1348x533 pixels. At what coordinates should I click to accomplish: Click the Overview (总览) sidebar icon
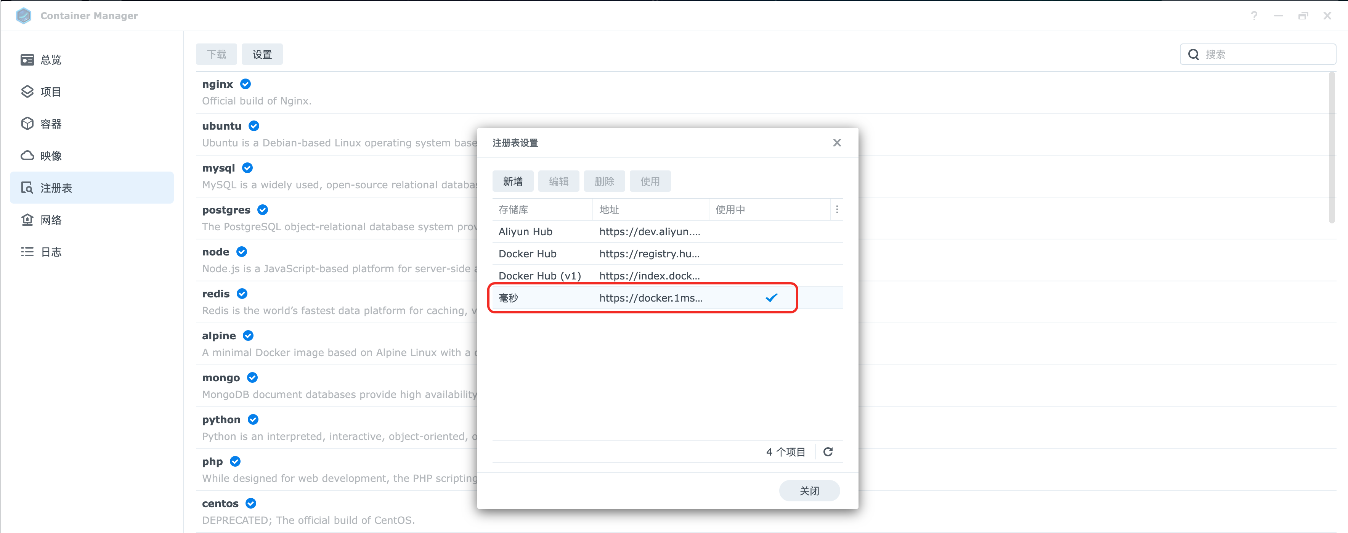point(27,60)
